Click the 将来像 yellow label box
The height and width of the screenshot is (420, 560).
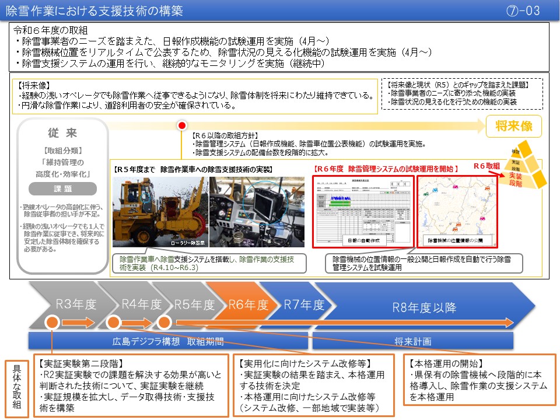click(x=514, y=125)
